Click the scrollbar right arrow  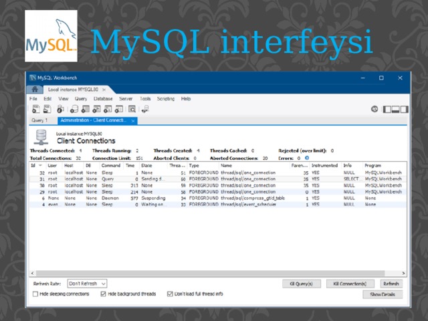(x=403, y=273)
